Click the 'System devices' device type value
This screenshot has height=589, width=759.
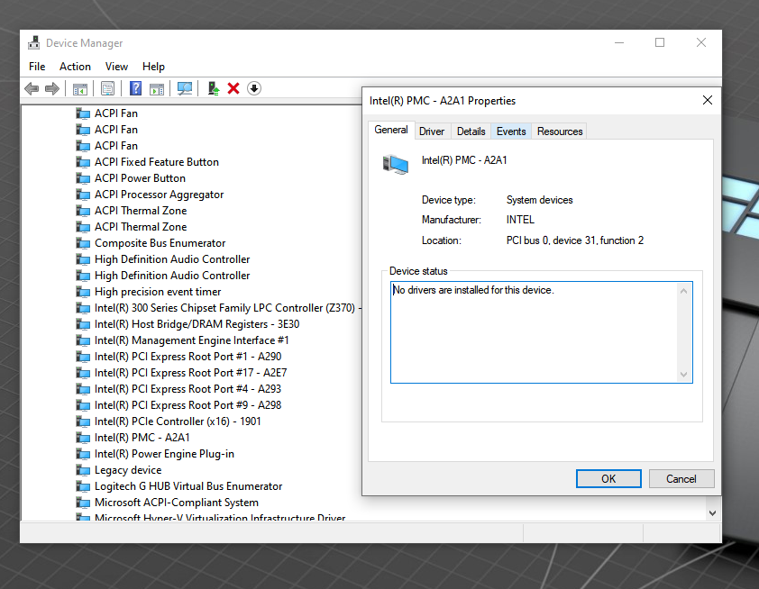[x=539, y=200]
